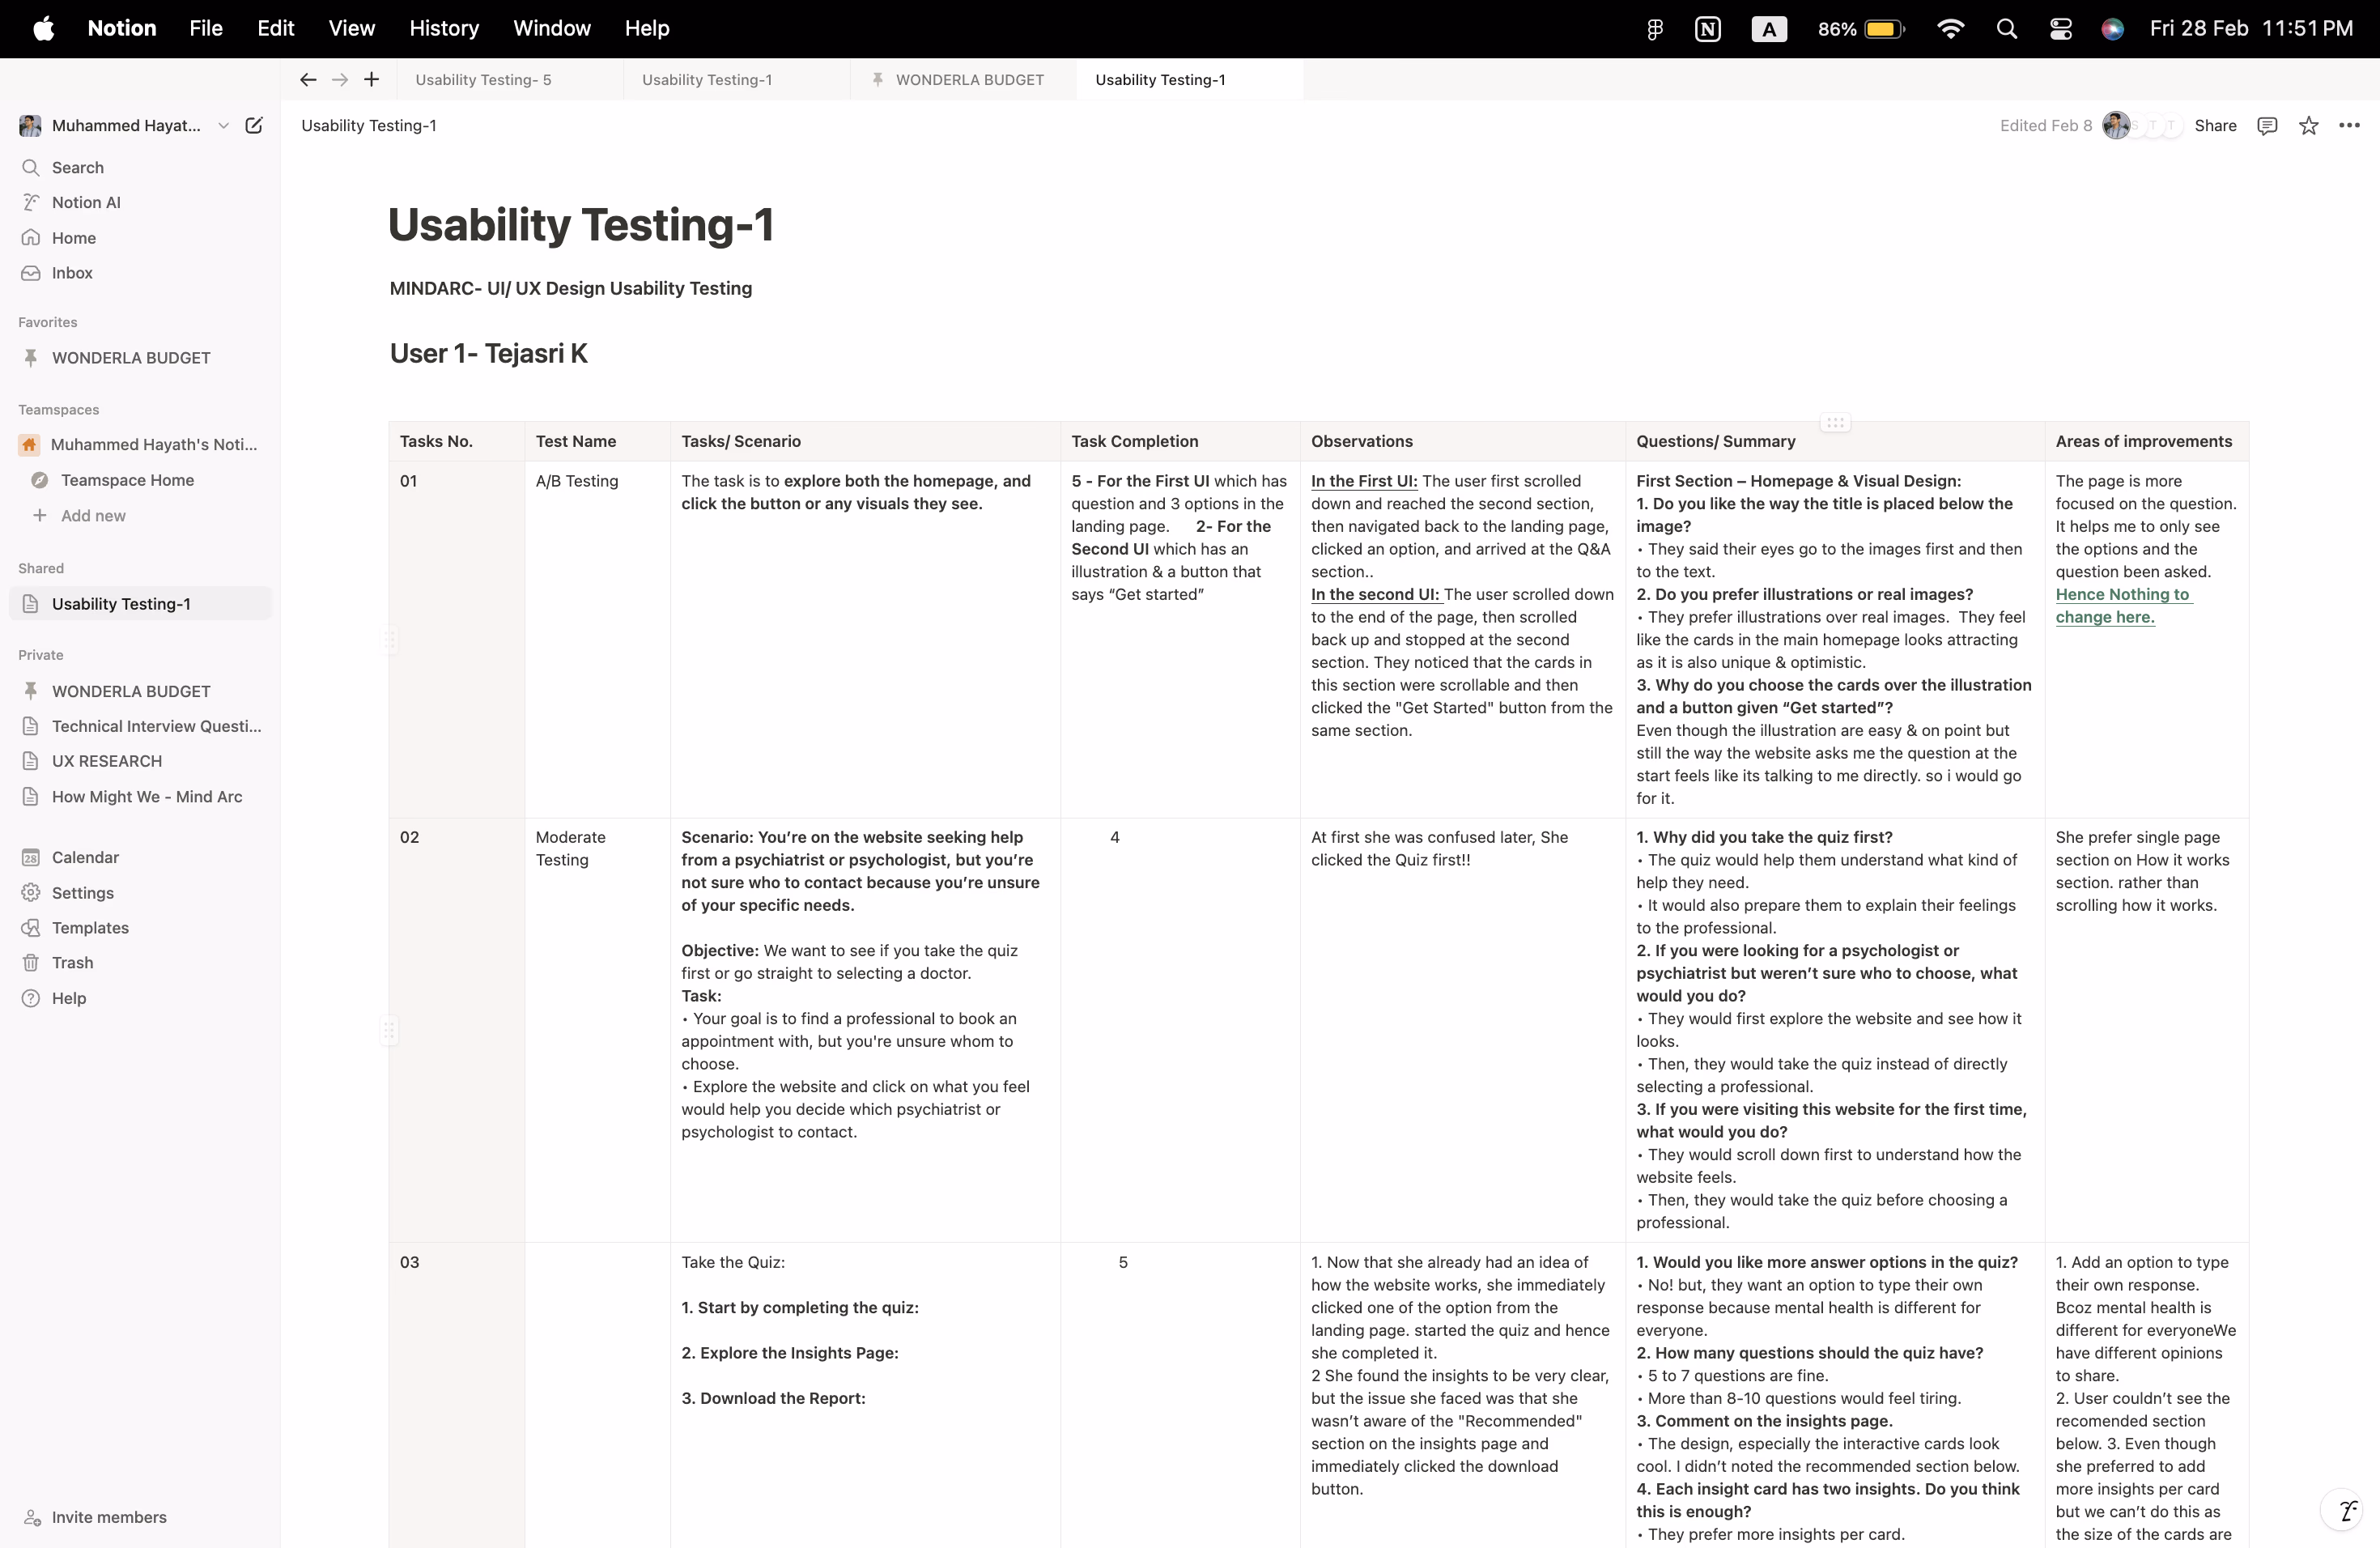Click collaborator avatar next to Share
Image resolution: width=2380 pixels, height=1548 pixels.
2115,125
